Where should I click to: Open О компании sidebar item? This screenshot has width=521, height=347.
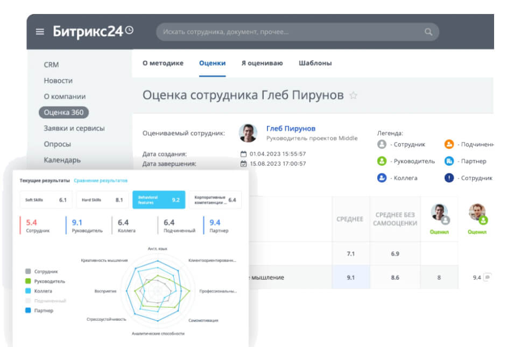click(65, 97)
